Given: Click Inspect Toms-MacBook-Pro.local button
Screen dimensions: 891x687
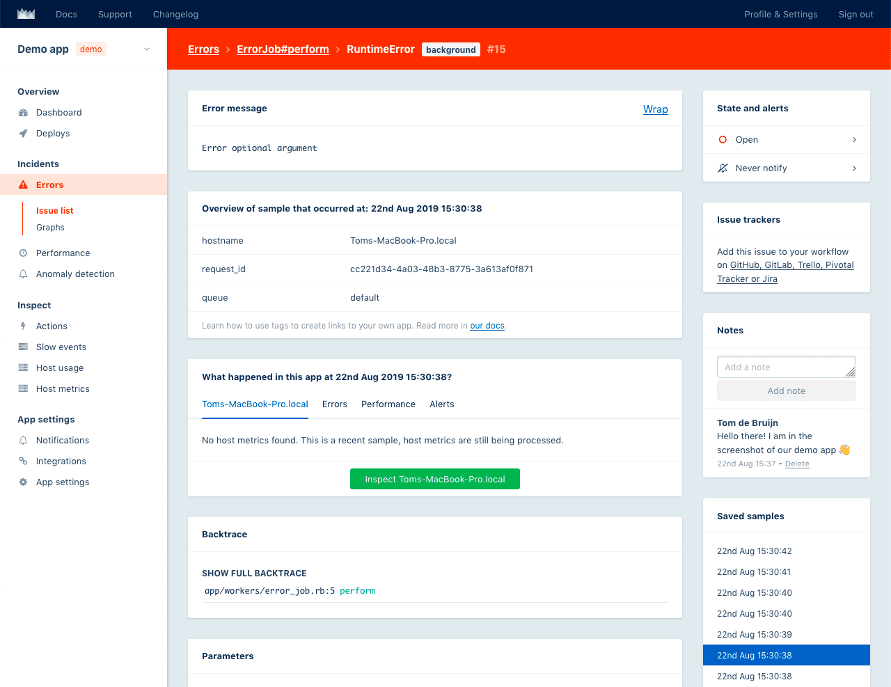Looking at the screenshot, I should [435, 479].
